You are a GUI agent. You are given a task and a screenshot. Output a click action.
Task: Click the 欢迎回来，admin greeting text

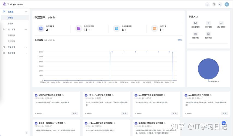click(x=45, y=17)
